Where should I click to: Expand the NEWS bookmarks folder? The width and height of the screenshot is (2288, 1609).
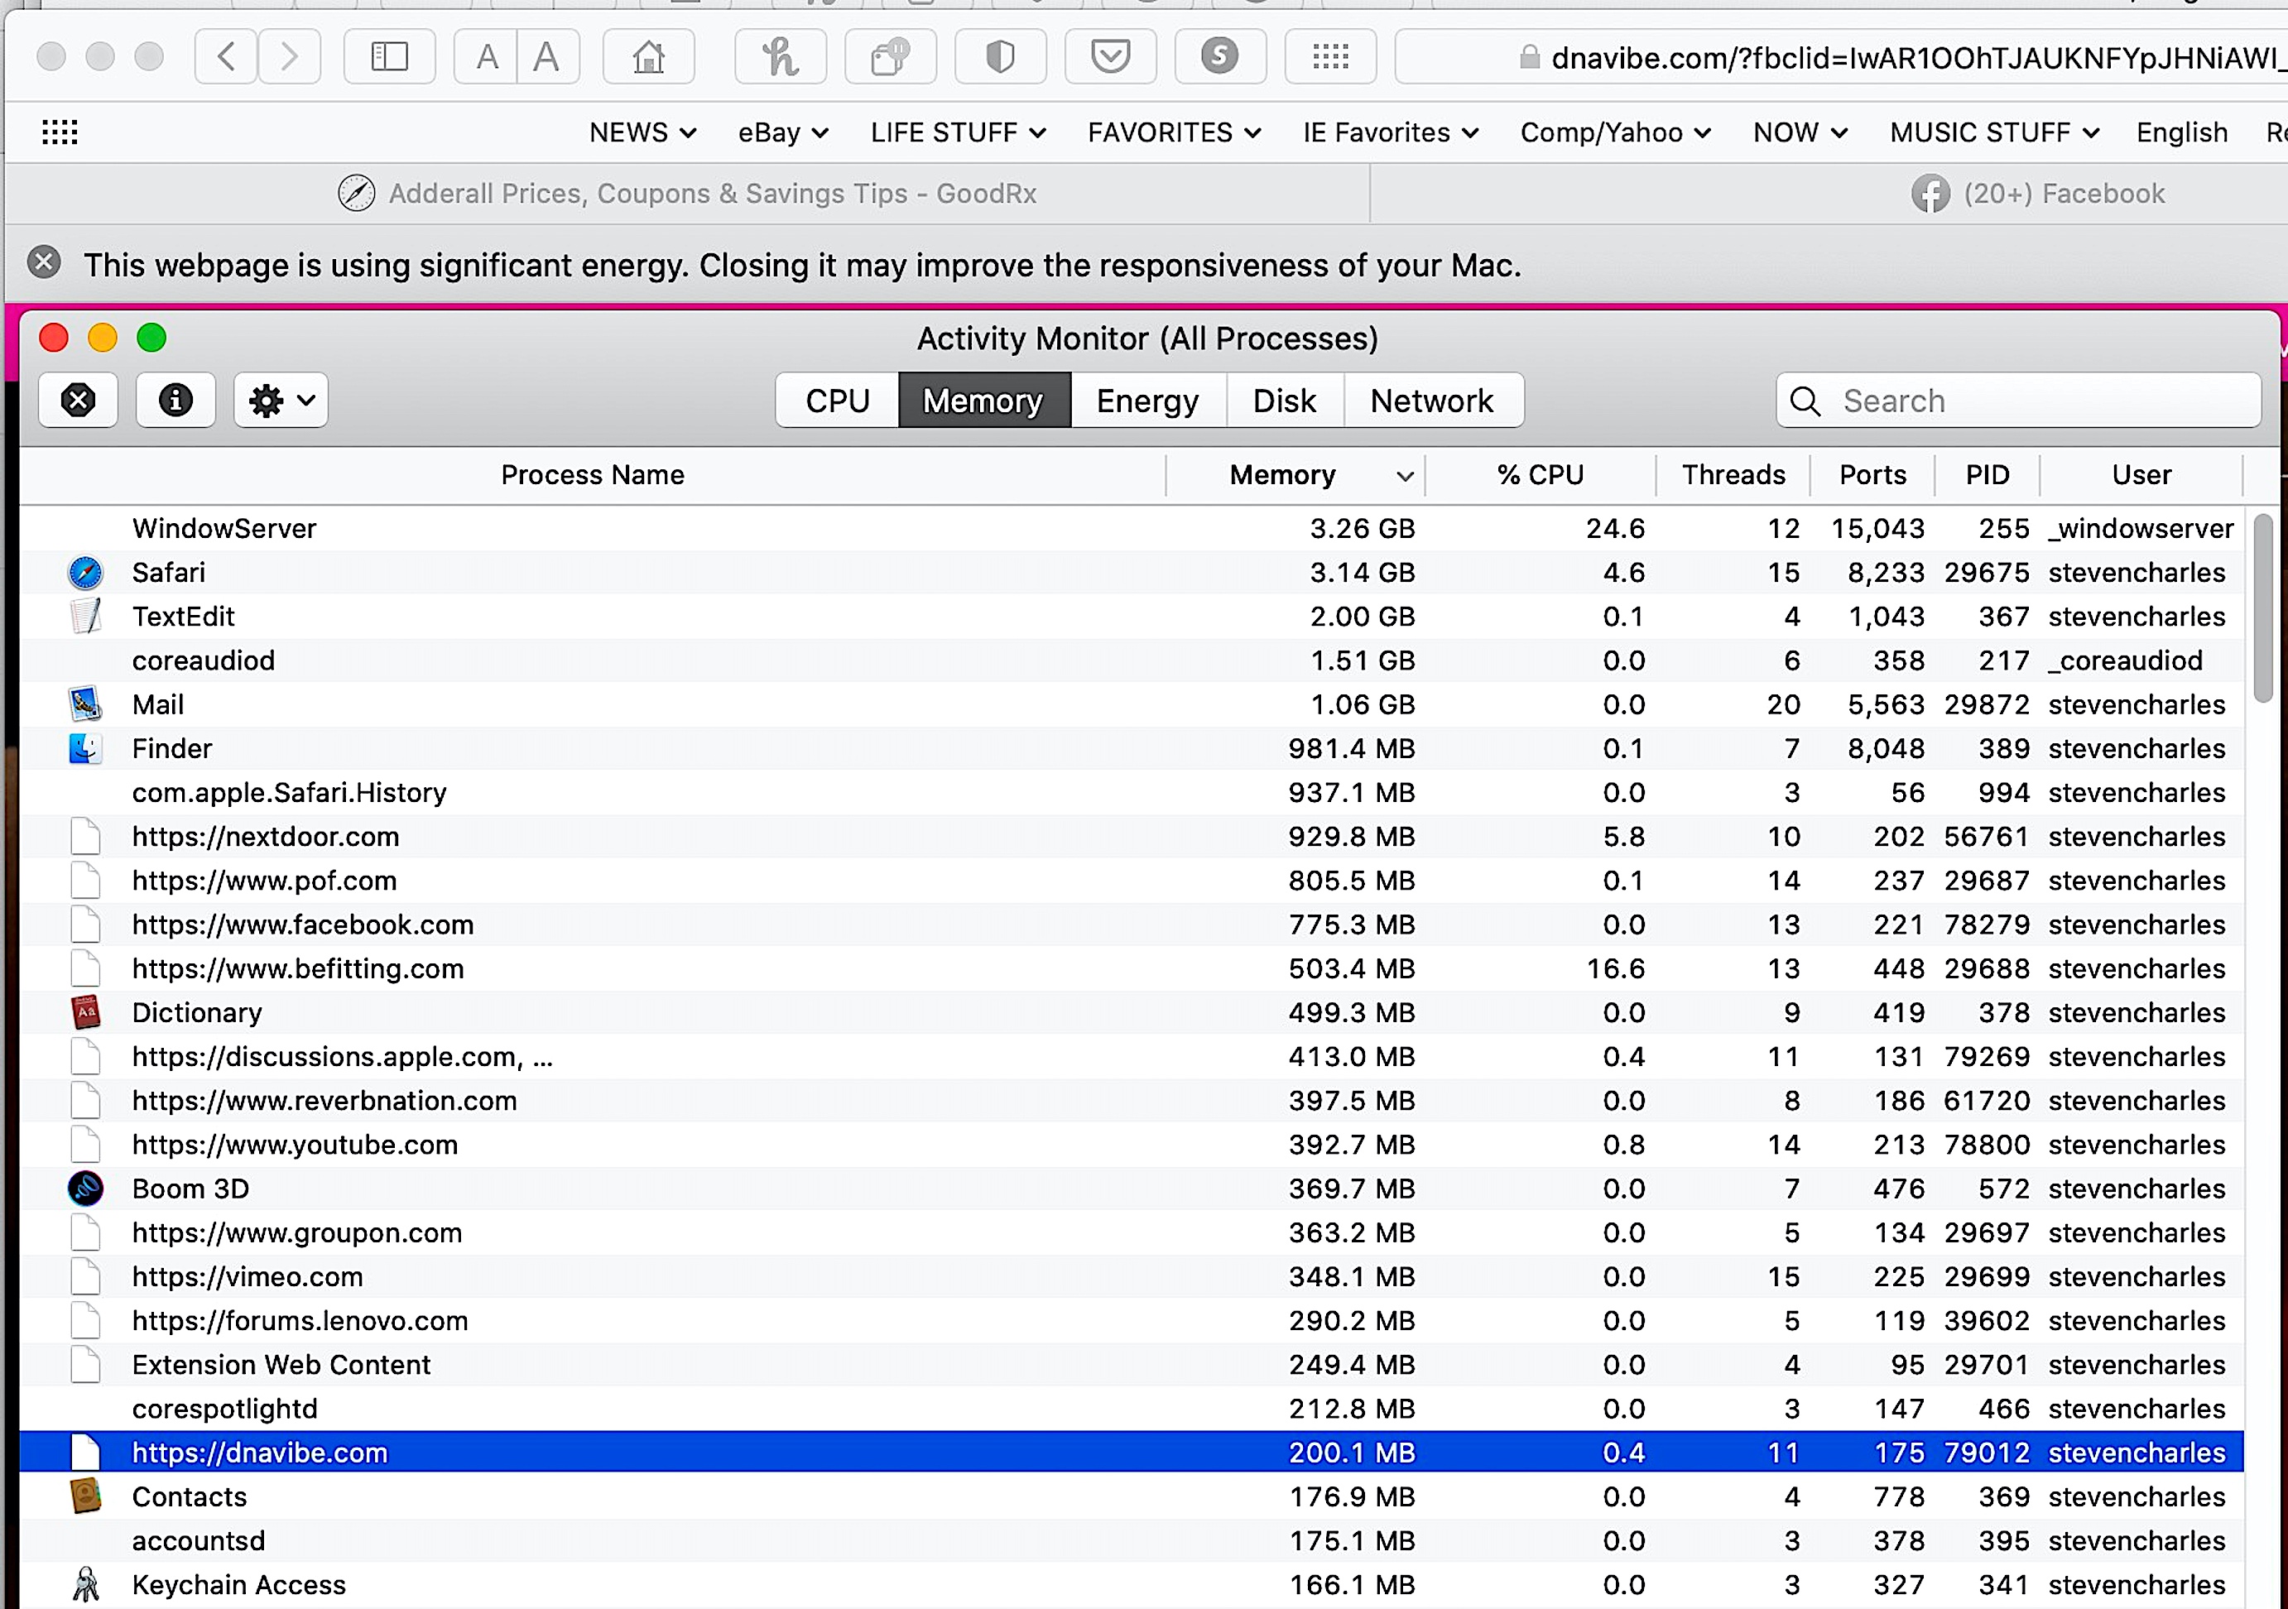point(642,132)
